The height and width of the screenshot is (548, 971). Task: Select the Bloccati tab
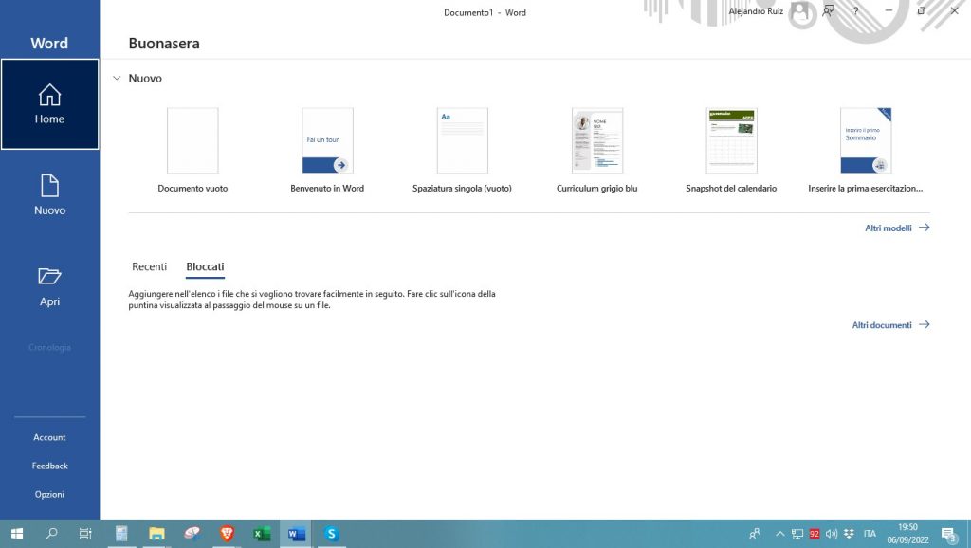[205, 267]
